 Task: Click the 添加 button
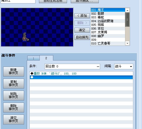click(82, 16)
